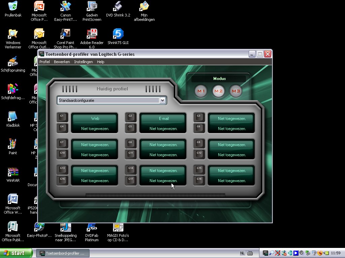
Task: Select the G14 key icon
Action: point(131,170)
